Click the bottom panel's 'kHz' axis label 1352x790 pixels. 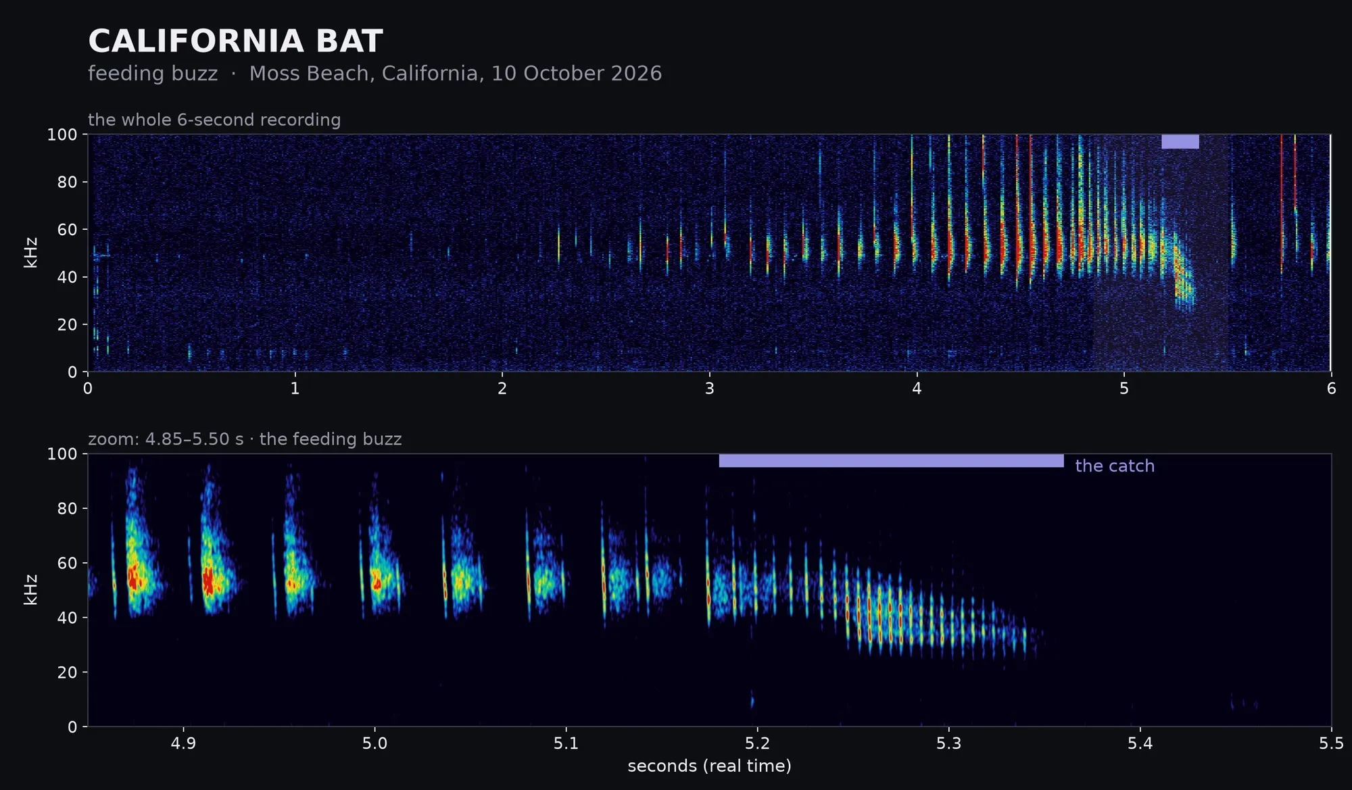(x=30, y=589)
